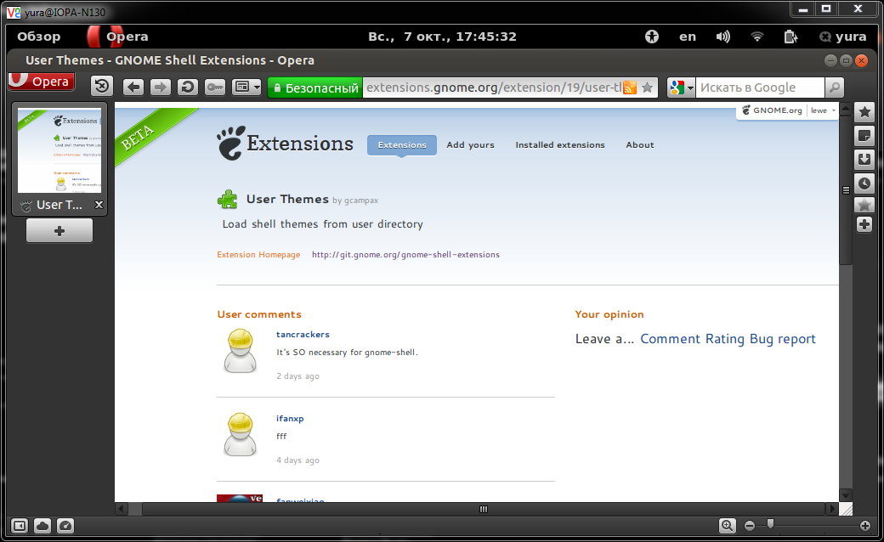
Task: Add a new tab with plus button
Action: tap(59, 231)
